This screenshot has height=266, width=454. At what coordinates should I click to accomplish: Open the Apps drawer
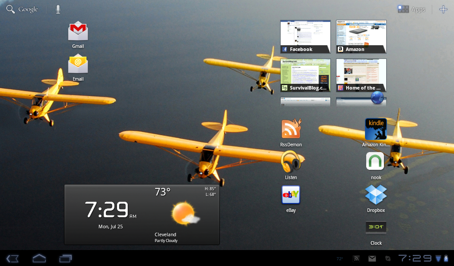pyautogui.click(x=411, y=9)
